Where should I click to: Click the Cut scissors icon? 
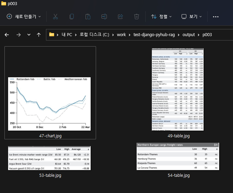pos(55,17)
